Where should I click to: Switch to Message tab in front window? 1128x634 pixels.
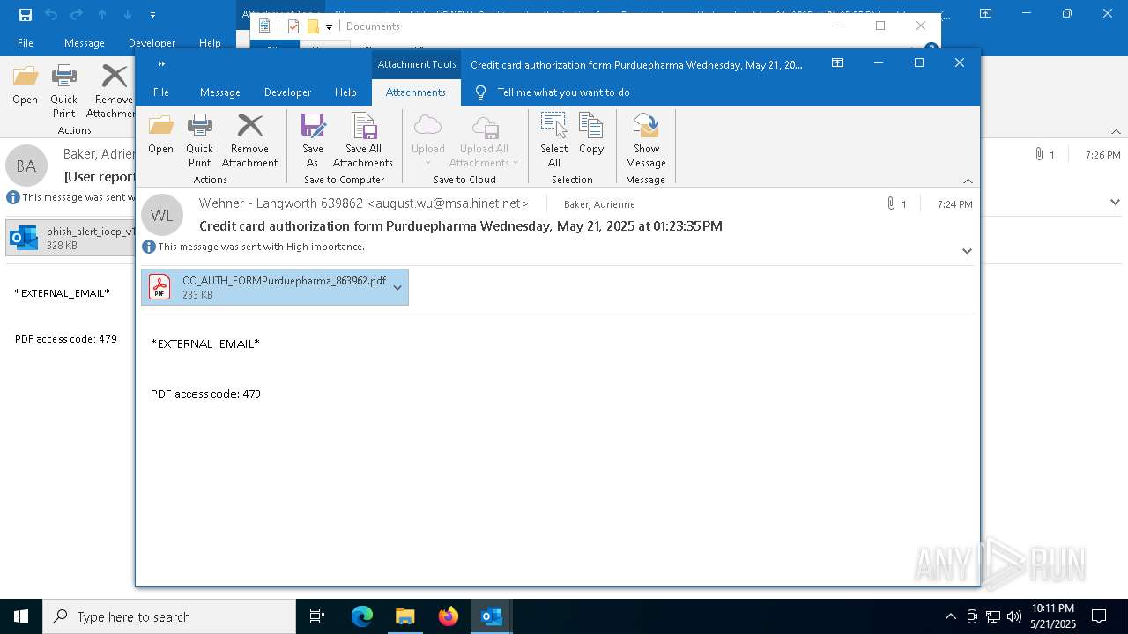pos(220,92)
